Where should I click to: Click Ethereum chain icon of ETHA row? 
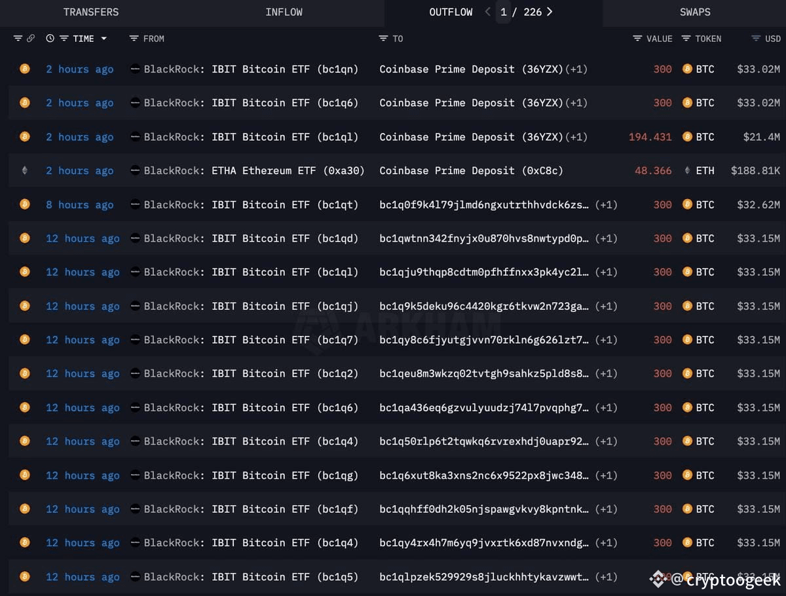24,170
